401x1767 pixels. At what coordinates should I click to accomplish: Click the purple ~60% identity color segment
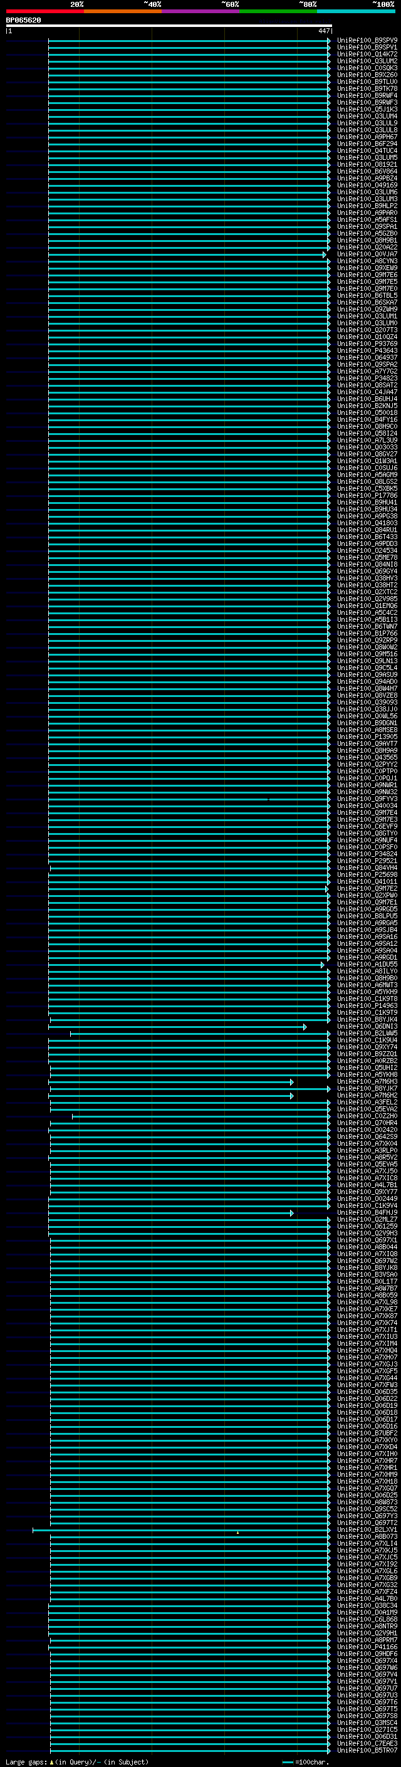click(200, 11)
